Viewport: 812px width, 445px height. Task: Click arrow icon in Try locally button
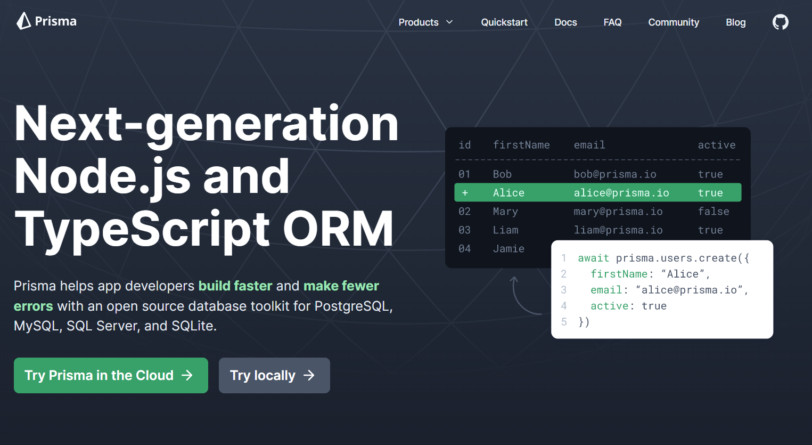tap(309, 375)
